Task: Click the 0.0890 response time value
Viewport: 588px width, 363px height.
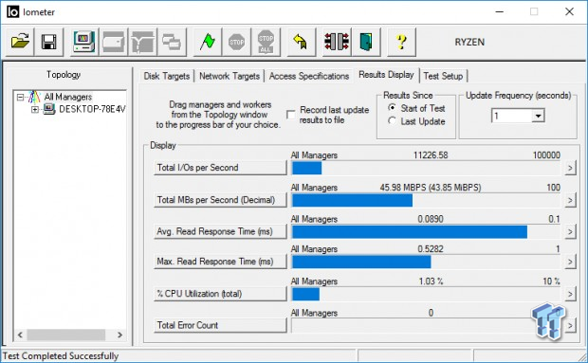Action: tap(431, 219)
